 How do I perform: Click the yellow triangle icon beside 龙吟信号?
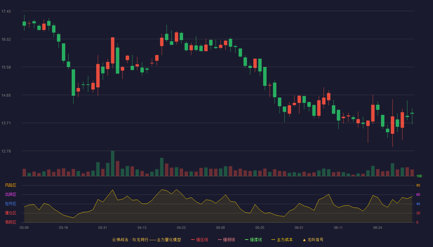tap(304, 240)
